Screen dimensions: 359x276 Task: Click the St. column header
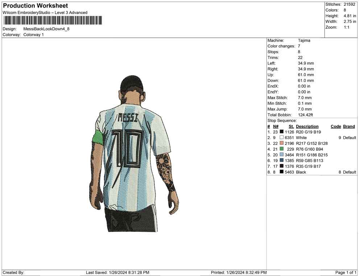[291, 126]
